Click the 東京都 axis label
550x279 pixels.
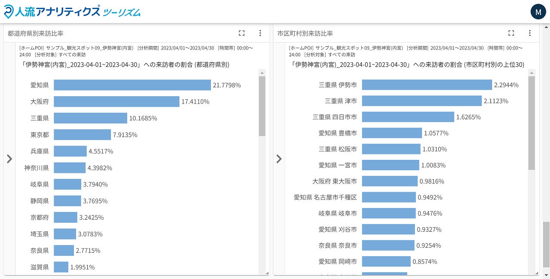coord(40,135)
